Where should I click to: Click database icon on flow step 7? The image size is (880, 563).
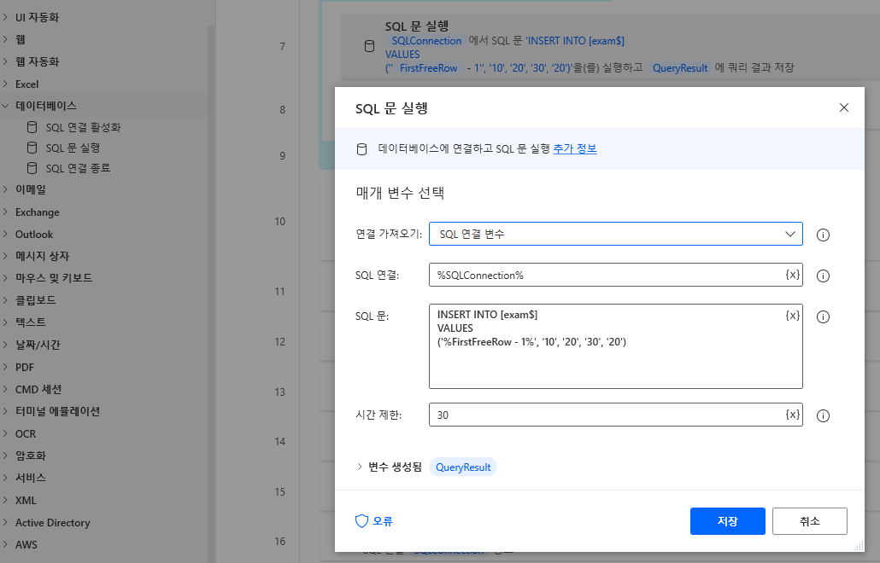(369, 46)
